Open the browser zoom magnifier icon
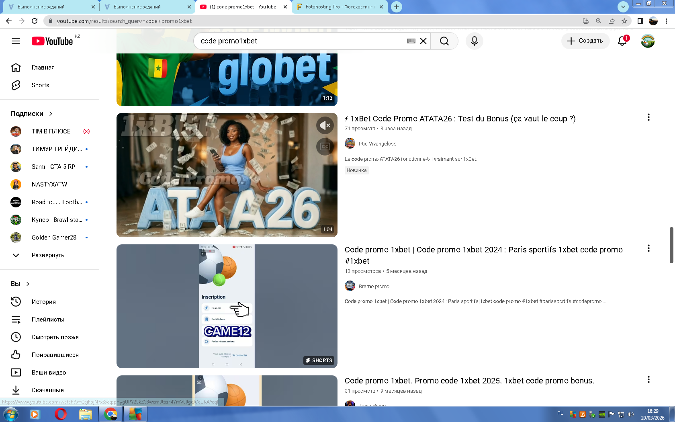The image size is (675, 422). (599, 21)
